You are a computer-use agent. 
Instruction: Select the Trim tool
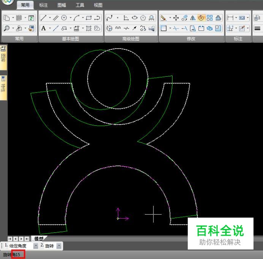coord(176,28)
